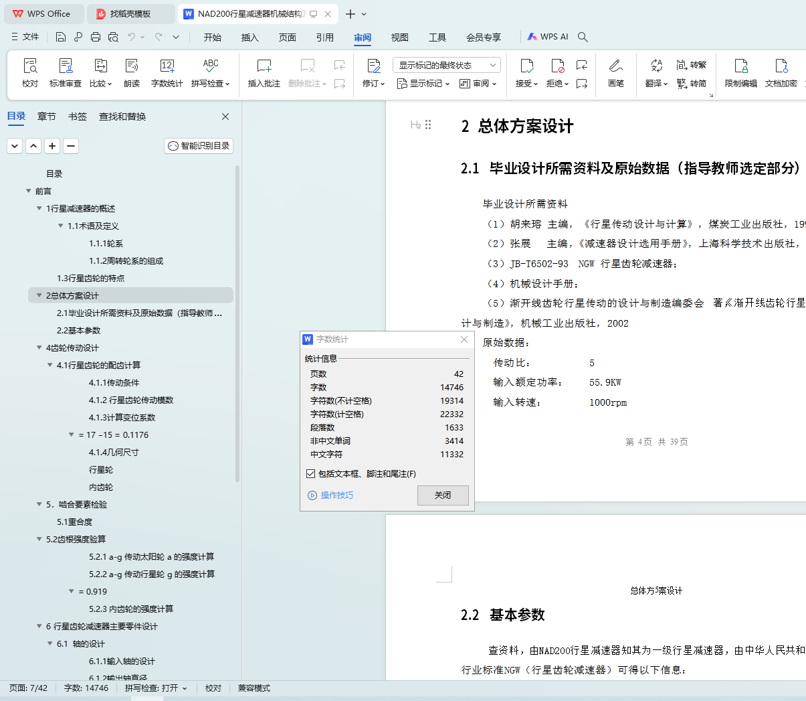Add outline entry with plus button
Screen dimensions: 806x701
click(x=52, y=146)
